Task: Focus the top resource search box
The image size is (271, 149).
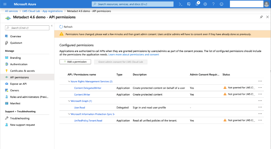Action: coord(132,4)
